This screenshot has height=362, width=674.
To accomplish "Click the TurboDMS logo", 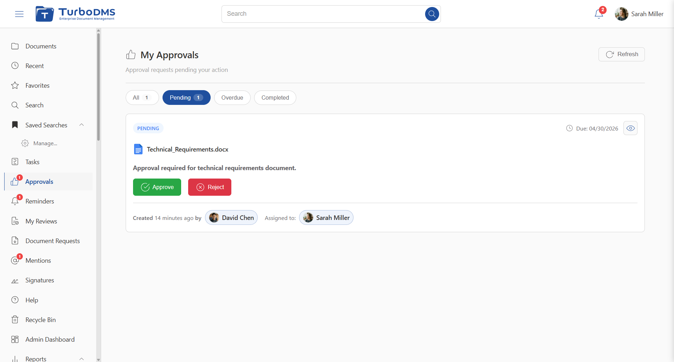I will pyautogui.click(x=75, y=14).
